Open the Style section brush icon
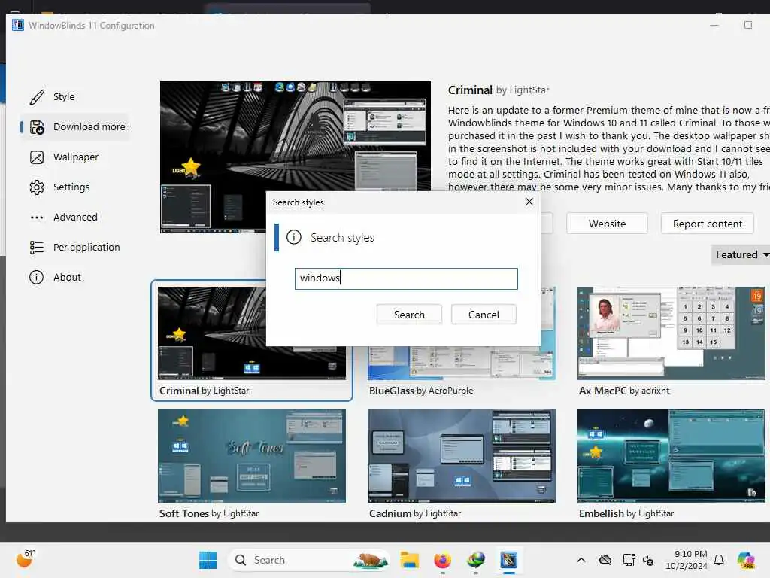 pyautogui.click(x=37, y=97)
